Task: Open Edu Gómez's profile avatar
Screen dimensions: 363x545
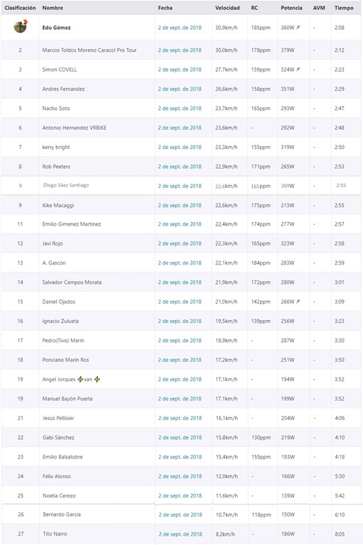Action: (21, 26)
